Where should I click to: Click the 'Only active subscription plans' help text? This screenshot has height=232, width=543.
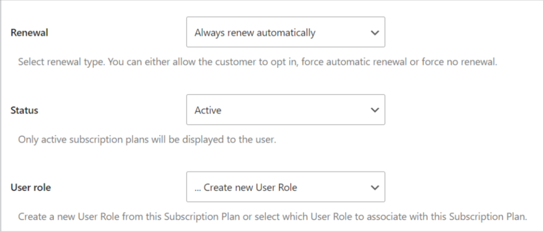click(147, 140)
